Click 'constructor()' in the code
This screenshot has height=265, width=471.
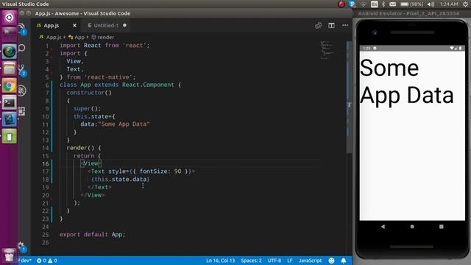point(89,93)
